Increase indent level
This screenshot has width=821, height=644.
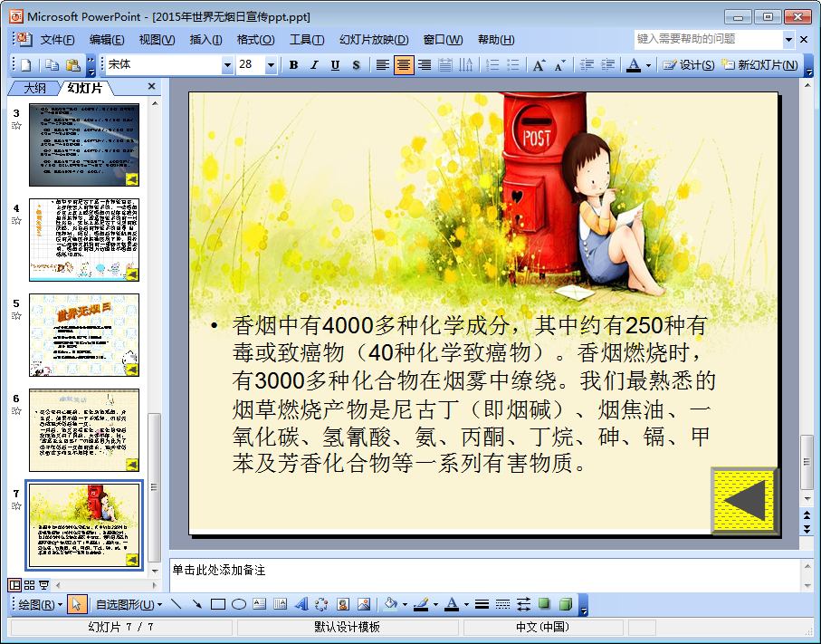coord(608,65)
